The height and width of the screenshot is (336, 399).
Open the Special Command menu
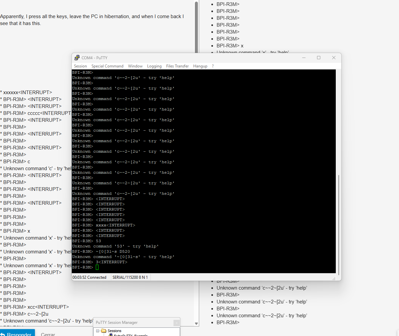107,66
